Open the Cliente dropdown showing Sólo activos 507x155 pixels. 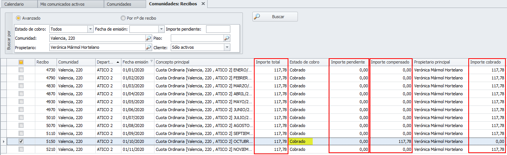coord(227,47)
